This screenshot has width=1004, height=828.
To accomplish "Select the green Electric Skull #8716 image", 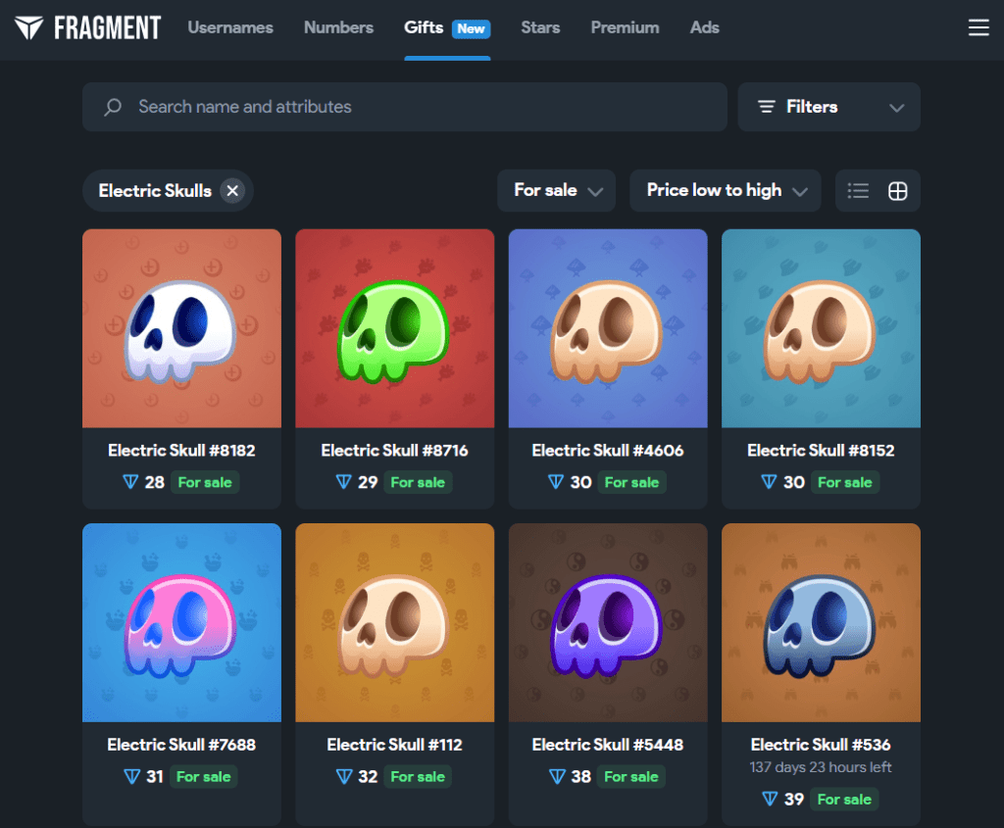I will [x=394, y=328].
